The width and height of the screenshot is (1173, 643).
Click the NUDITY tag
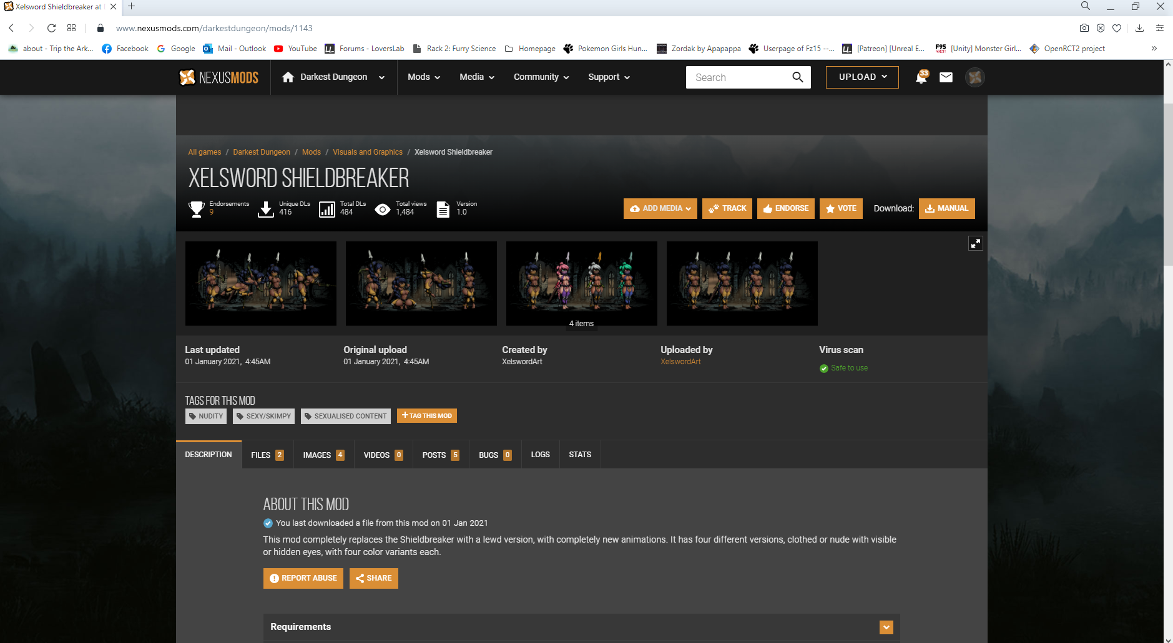coord(206,416)
